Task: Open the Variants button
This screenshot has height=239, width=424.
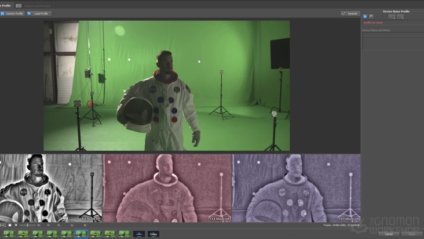Action: coord(350,13)
